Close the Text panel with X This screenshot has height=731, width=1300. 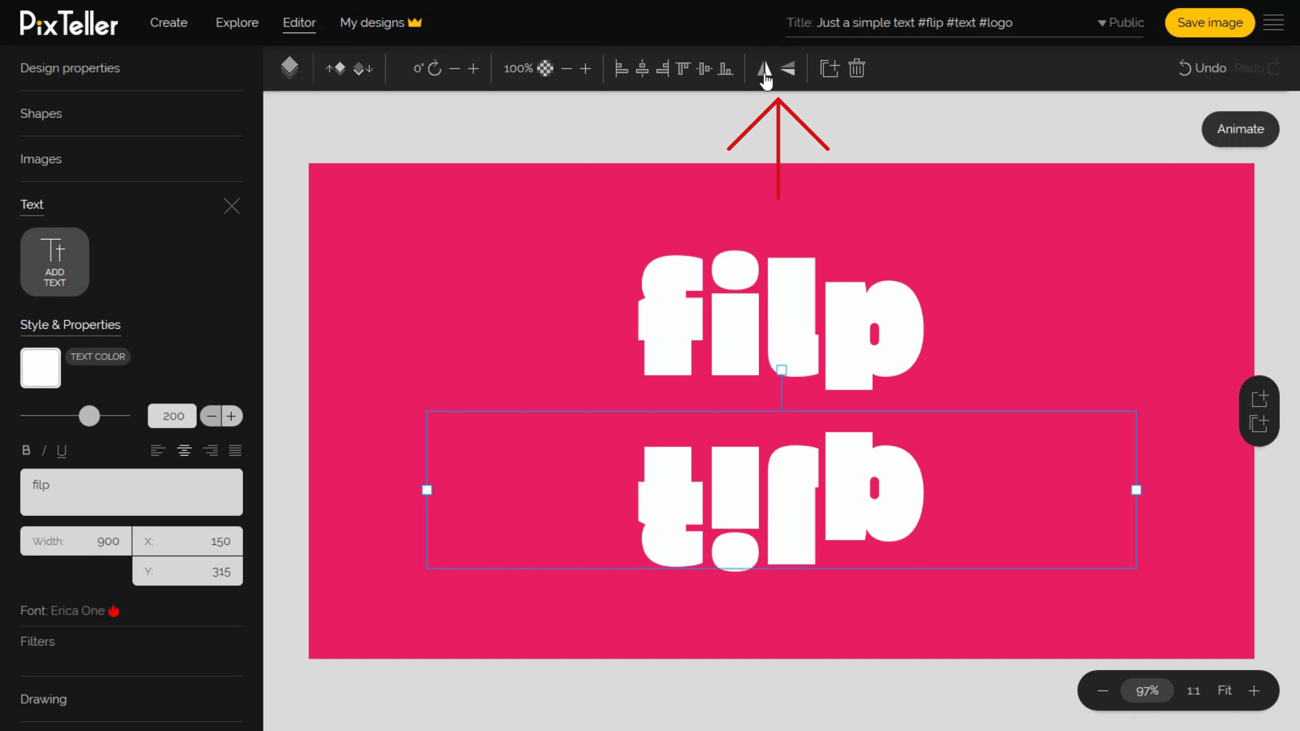(x=232, y=206)
